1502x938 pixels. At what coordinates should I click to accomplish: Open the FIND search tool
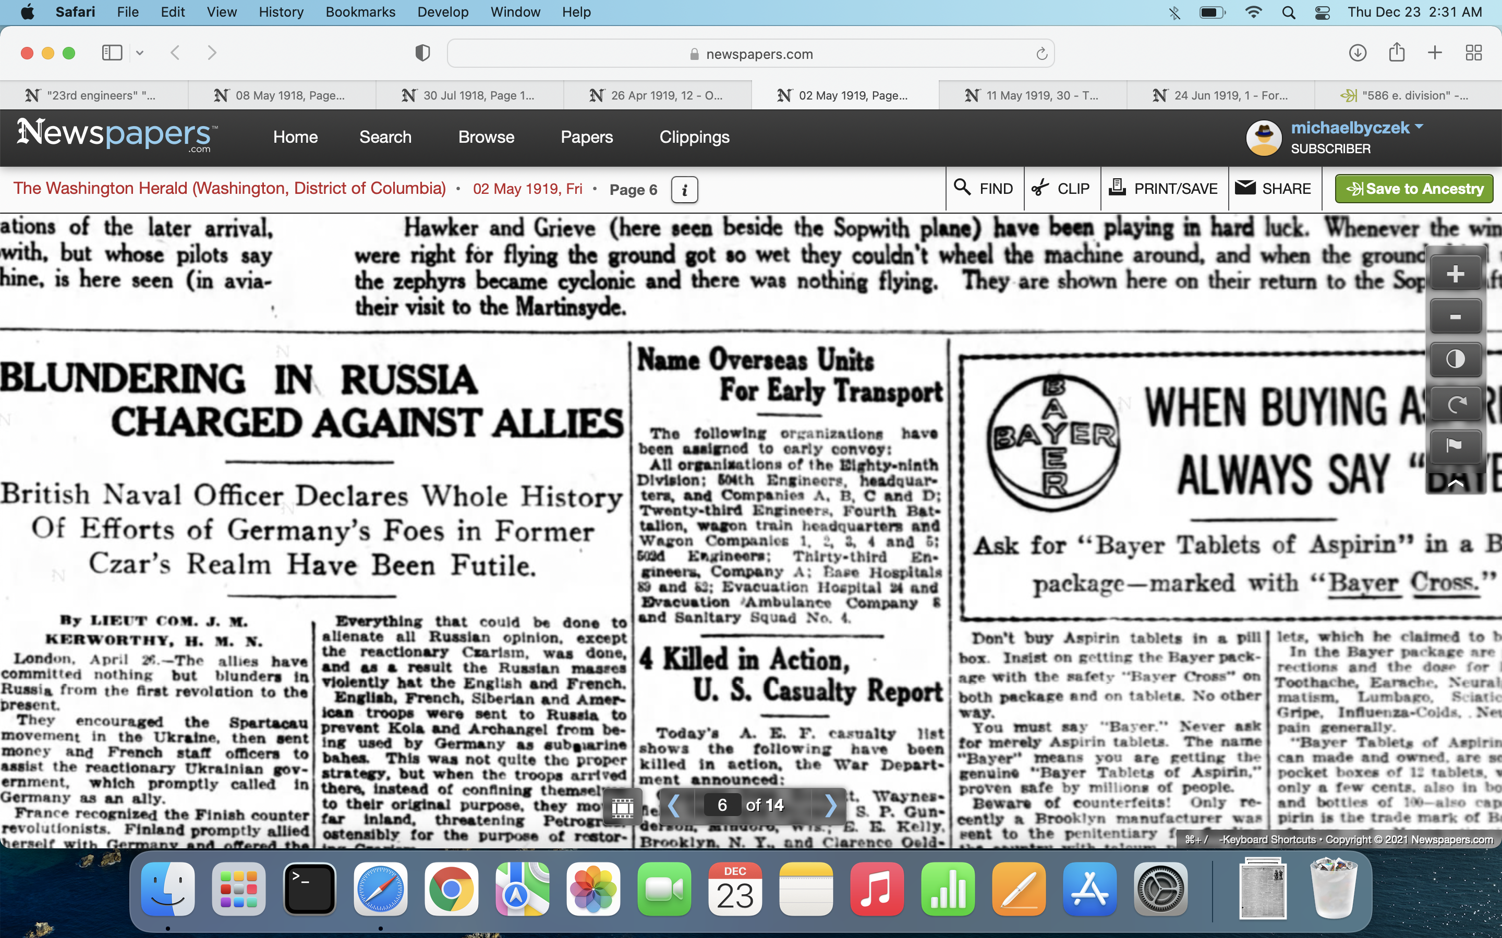click(x=984, y=189)
